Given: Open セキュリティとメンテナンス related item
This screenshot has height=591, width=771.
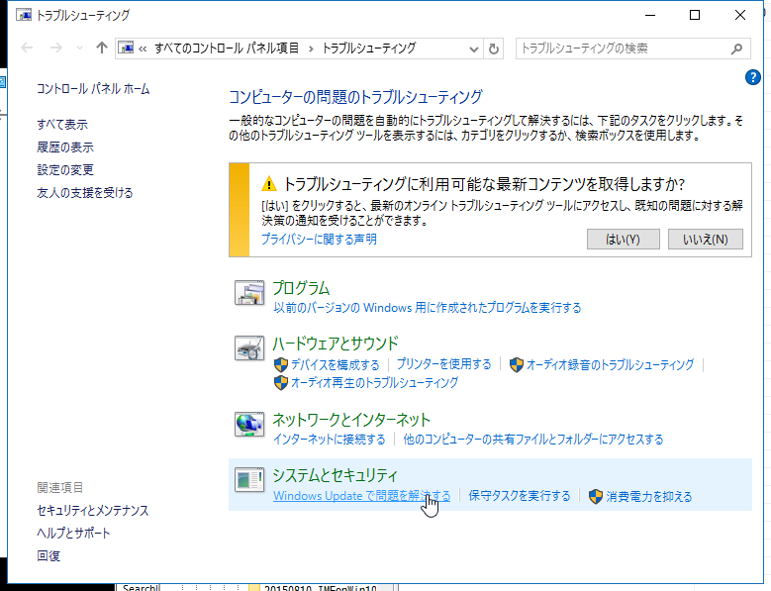Looking at the screenshot, I should tap(92, 511).
